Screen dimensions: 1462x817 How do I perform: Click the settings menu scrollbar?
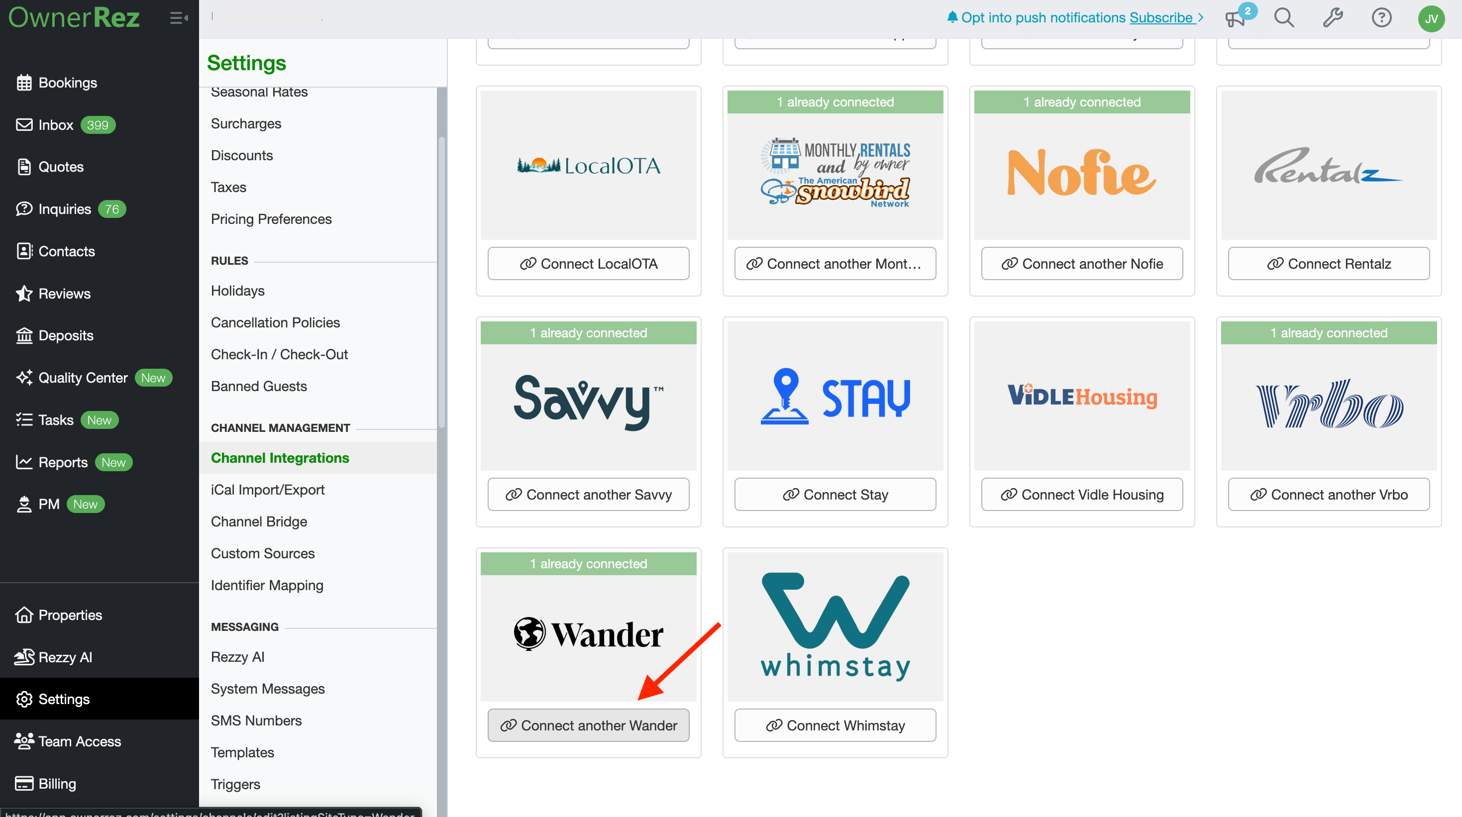click(441, 283)
